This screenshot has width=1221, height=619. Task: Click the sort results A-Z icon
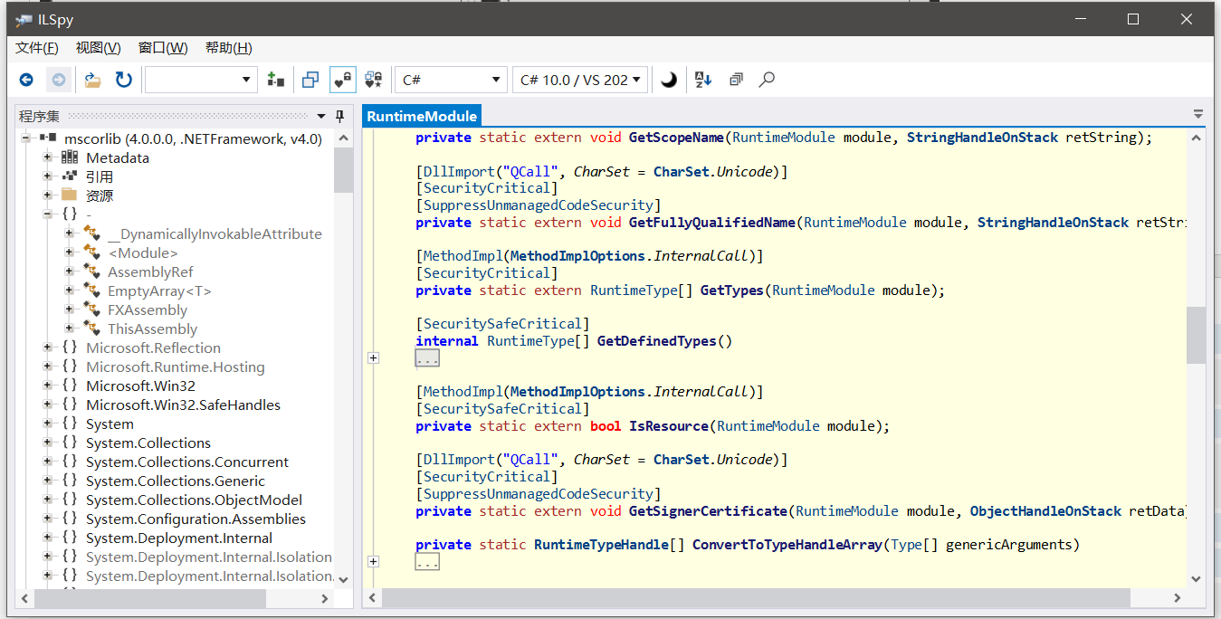pyautogui.click(x=703, y=80)
